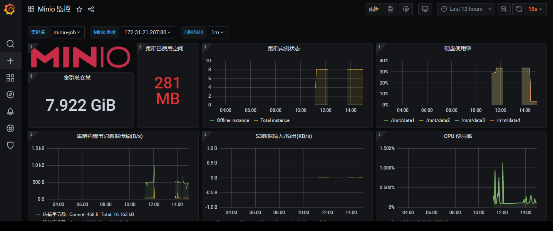
Task: Enable kiosk mode with the TV icon
Action: [x=425, y=9]
